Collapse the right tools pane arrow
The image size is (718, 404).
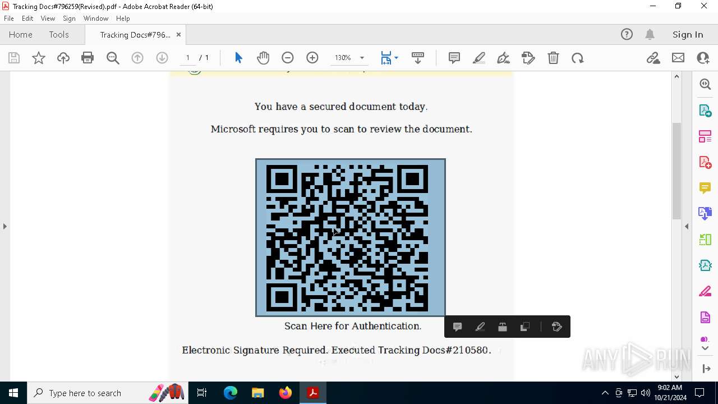687,227
